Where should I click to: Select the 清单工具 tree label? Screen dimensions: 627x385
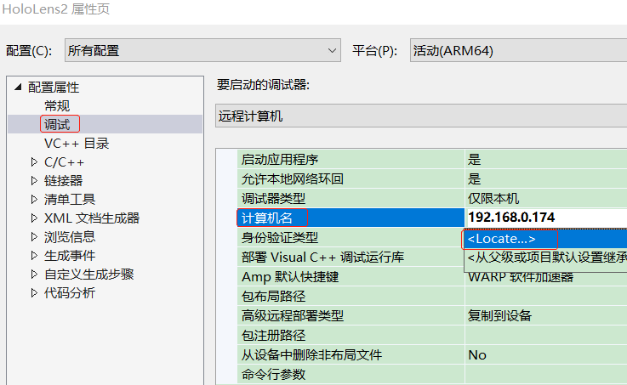point(70,199)
